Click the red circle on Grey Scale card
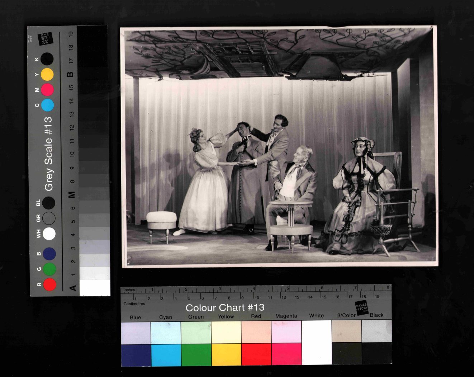Screen dimensions: 474x377 click(x=49, y=284)
